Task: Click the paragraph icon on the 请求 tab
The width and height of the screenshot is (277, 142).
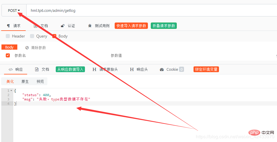Action: tap(8, 26)
